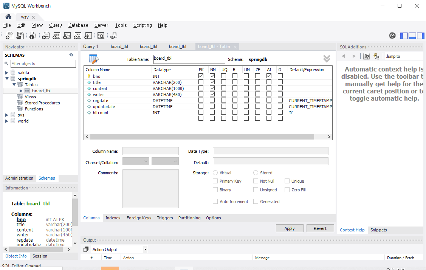426x270 pixels.
Task: Select the Stored storage radio button
Action: click(256, 173)
